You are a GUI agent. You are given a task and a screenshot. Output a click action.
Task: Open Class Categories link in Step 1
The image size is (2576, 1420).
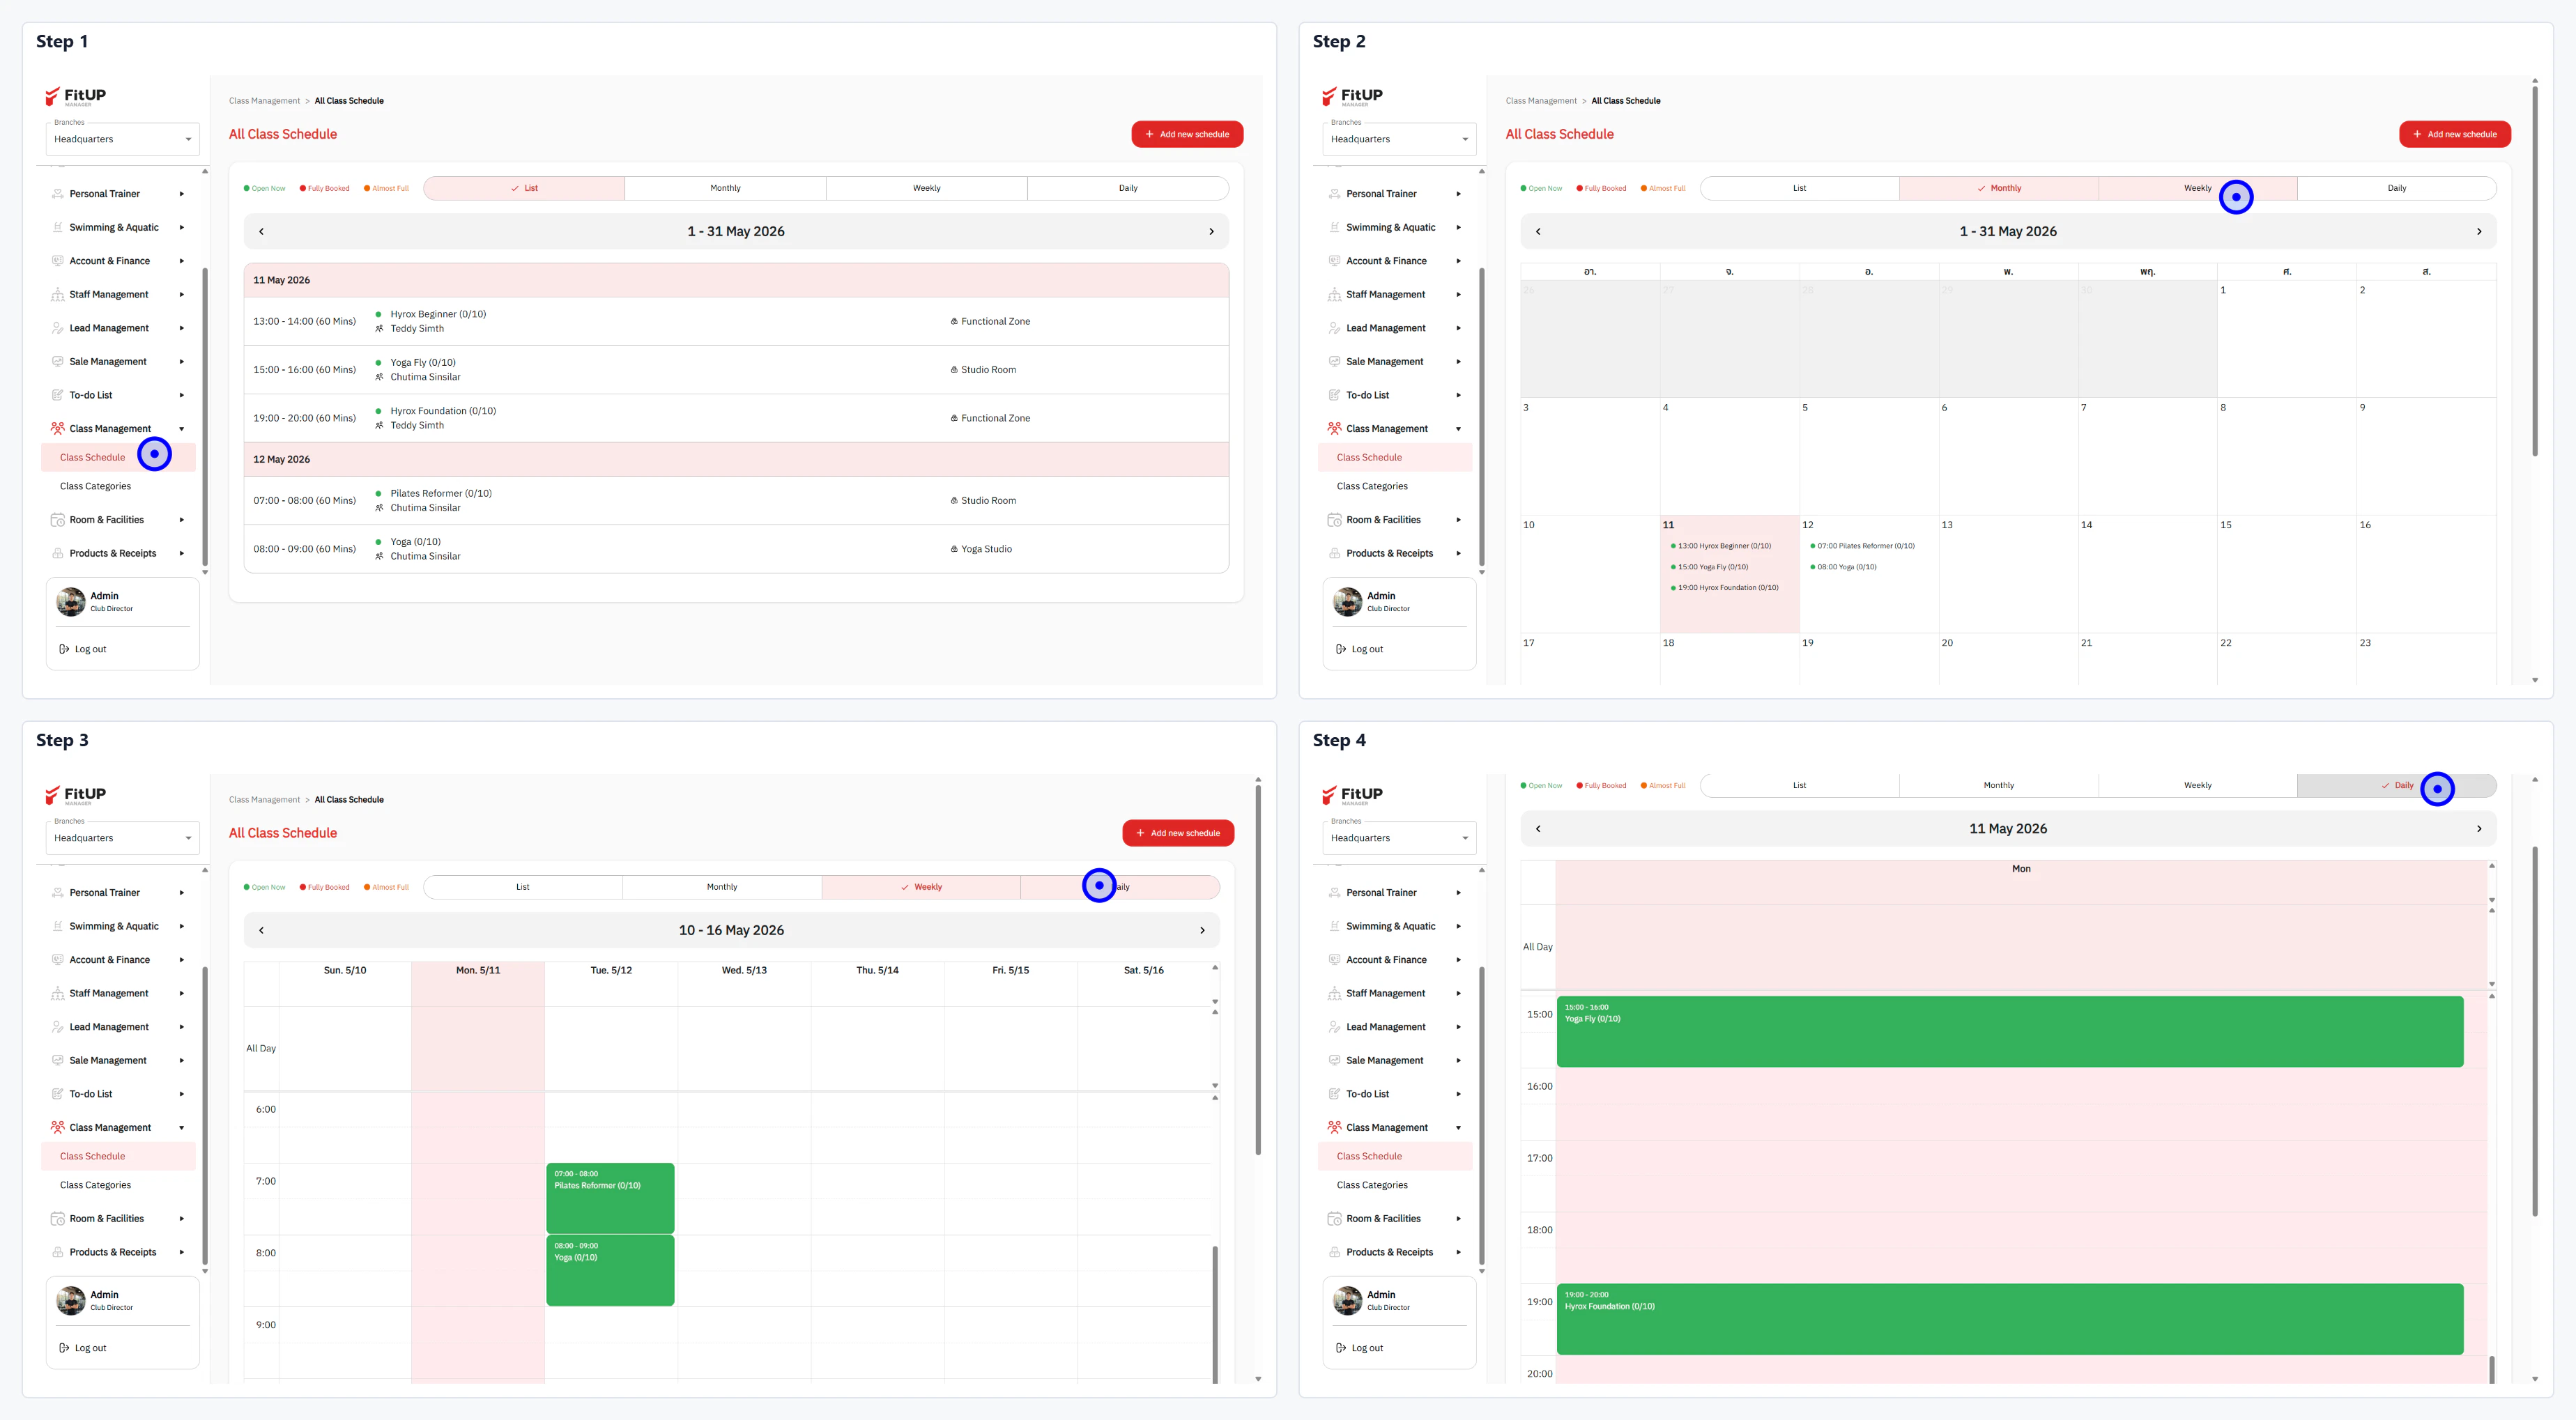[95, 486]
